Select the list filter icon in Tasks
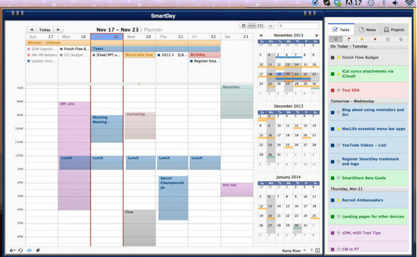 coord(336,39)
